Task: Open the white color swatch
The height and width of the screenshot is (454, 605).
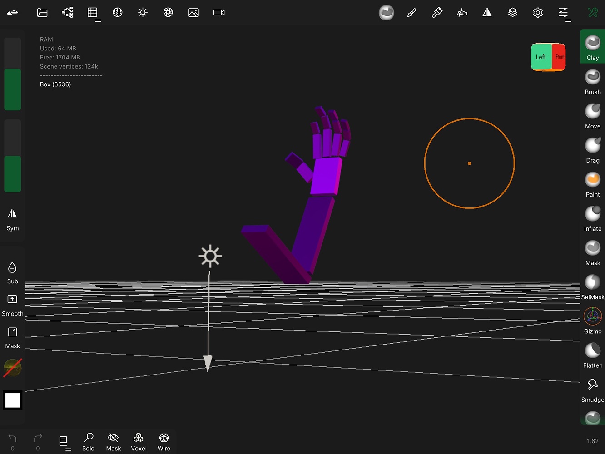Action: [12, 400]
